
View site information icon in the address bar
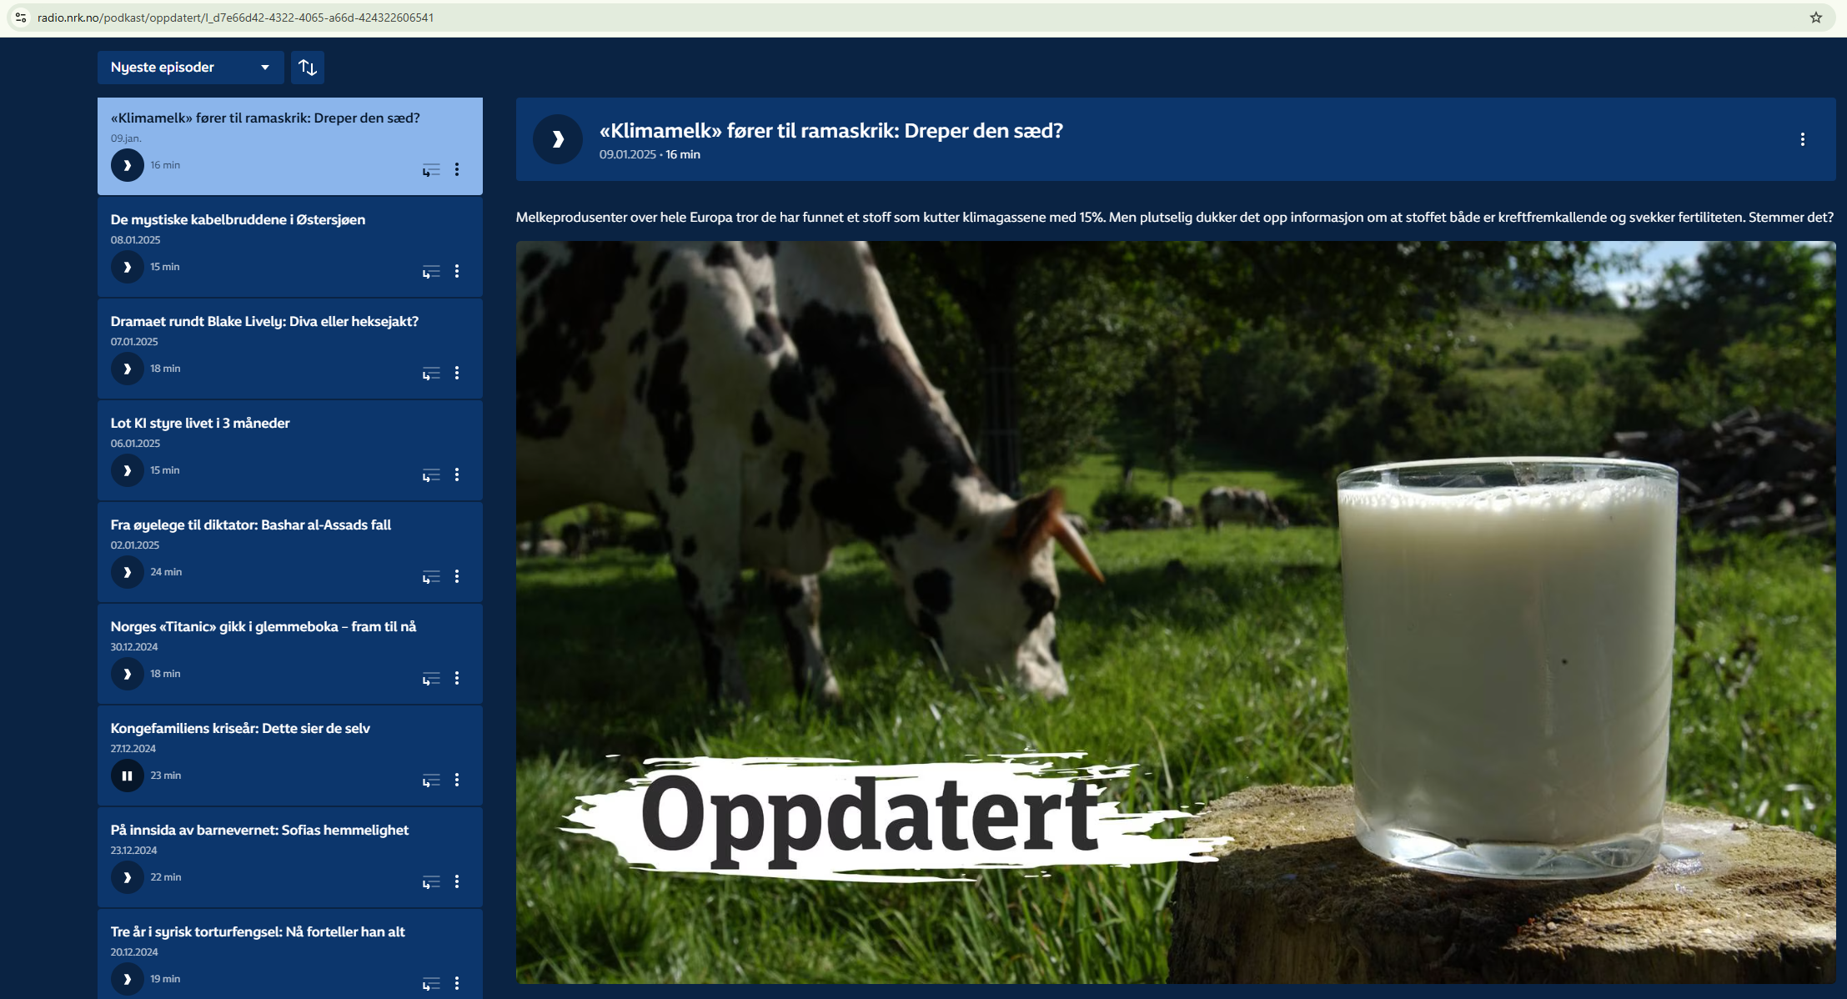pos(21,18)
